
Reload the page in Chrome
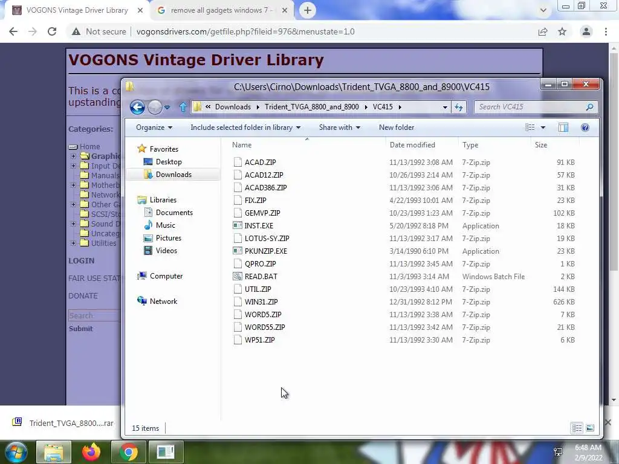52,31
